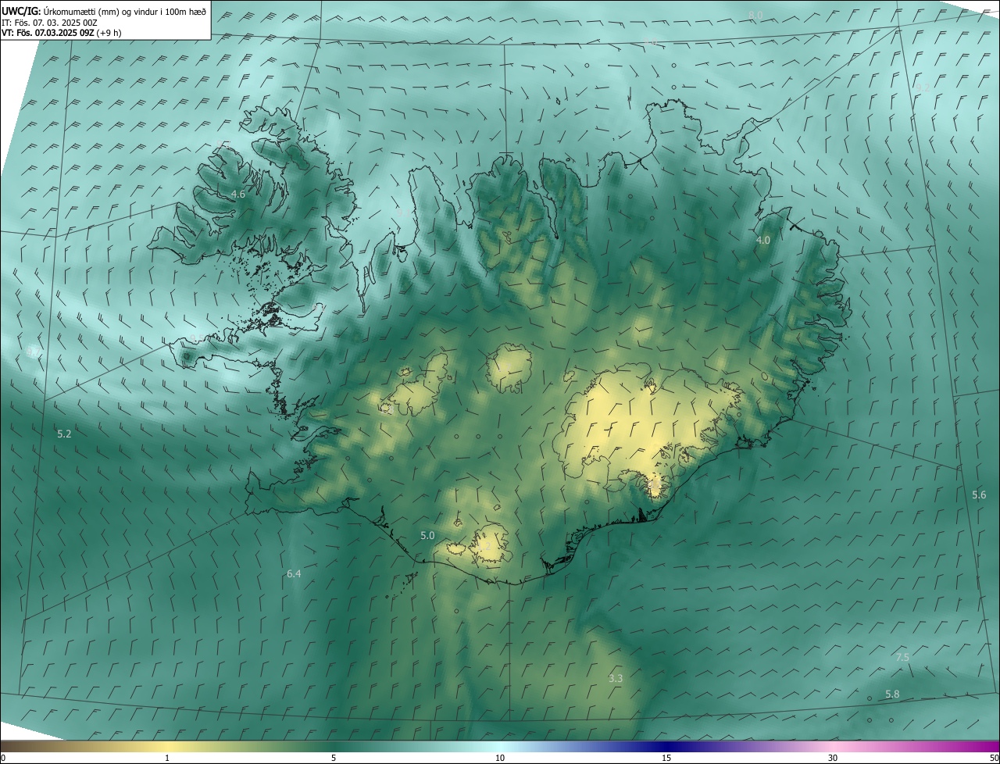Click the "15" tick label on the colour scale

(666, 758)
